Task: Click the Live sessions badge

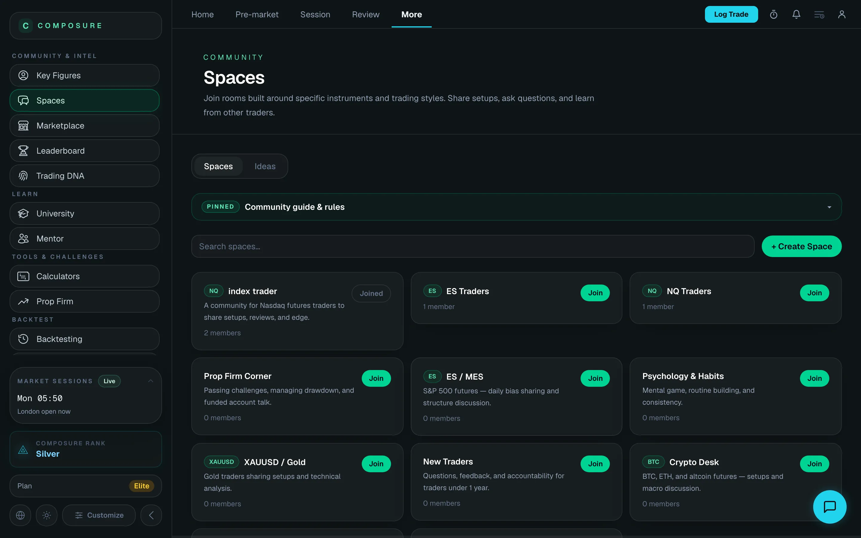Action: pos(109,381)
